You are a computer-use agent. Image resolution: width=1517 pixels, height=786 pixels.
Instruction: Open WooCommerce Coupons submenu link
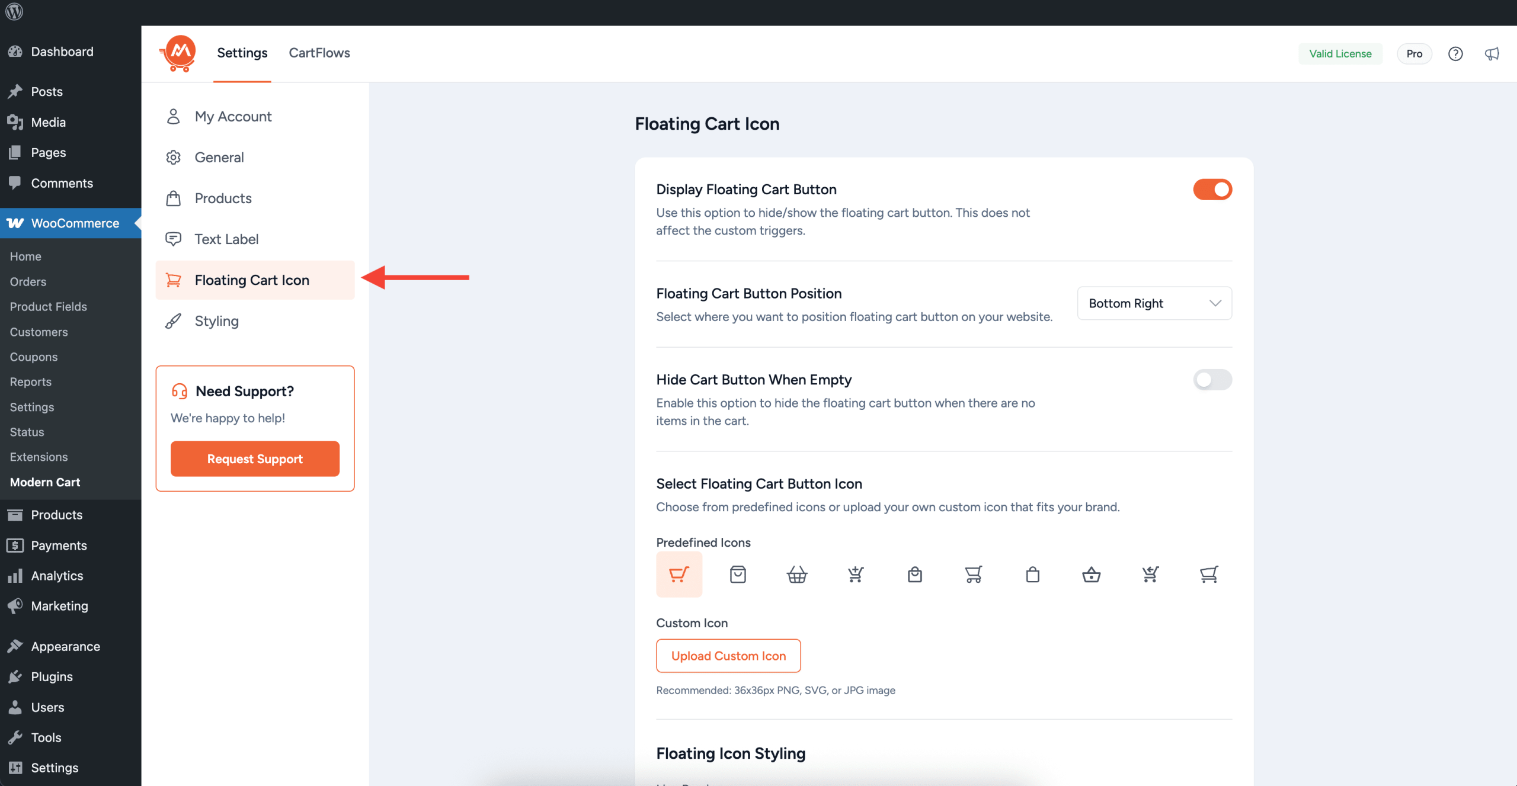point(34,357)
